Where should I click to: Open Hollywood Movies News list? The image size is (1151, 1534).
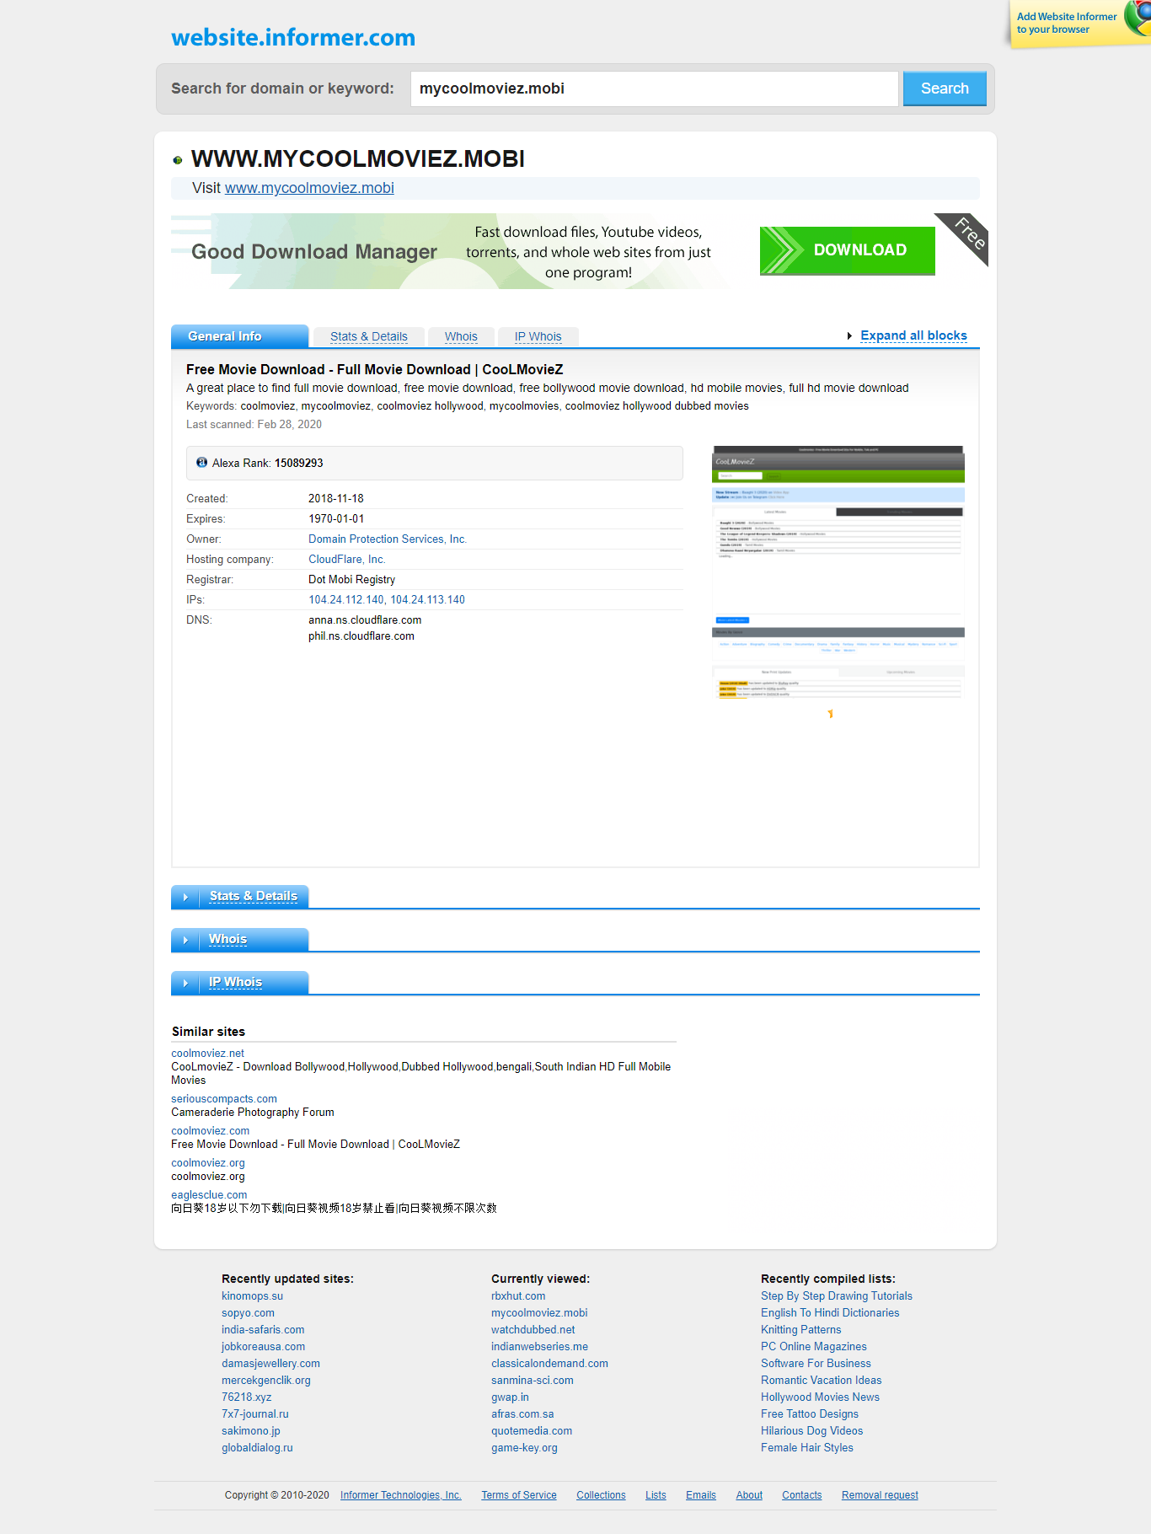(820, 1397)
